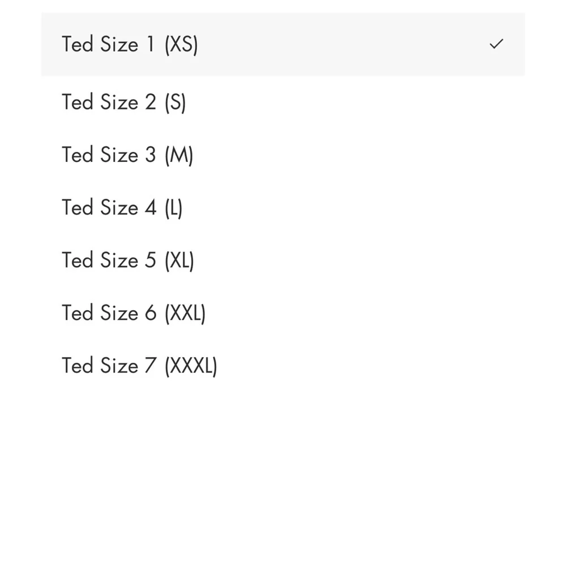Switch the size to extra small XS
566x566 pixels.
(283, 44)
